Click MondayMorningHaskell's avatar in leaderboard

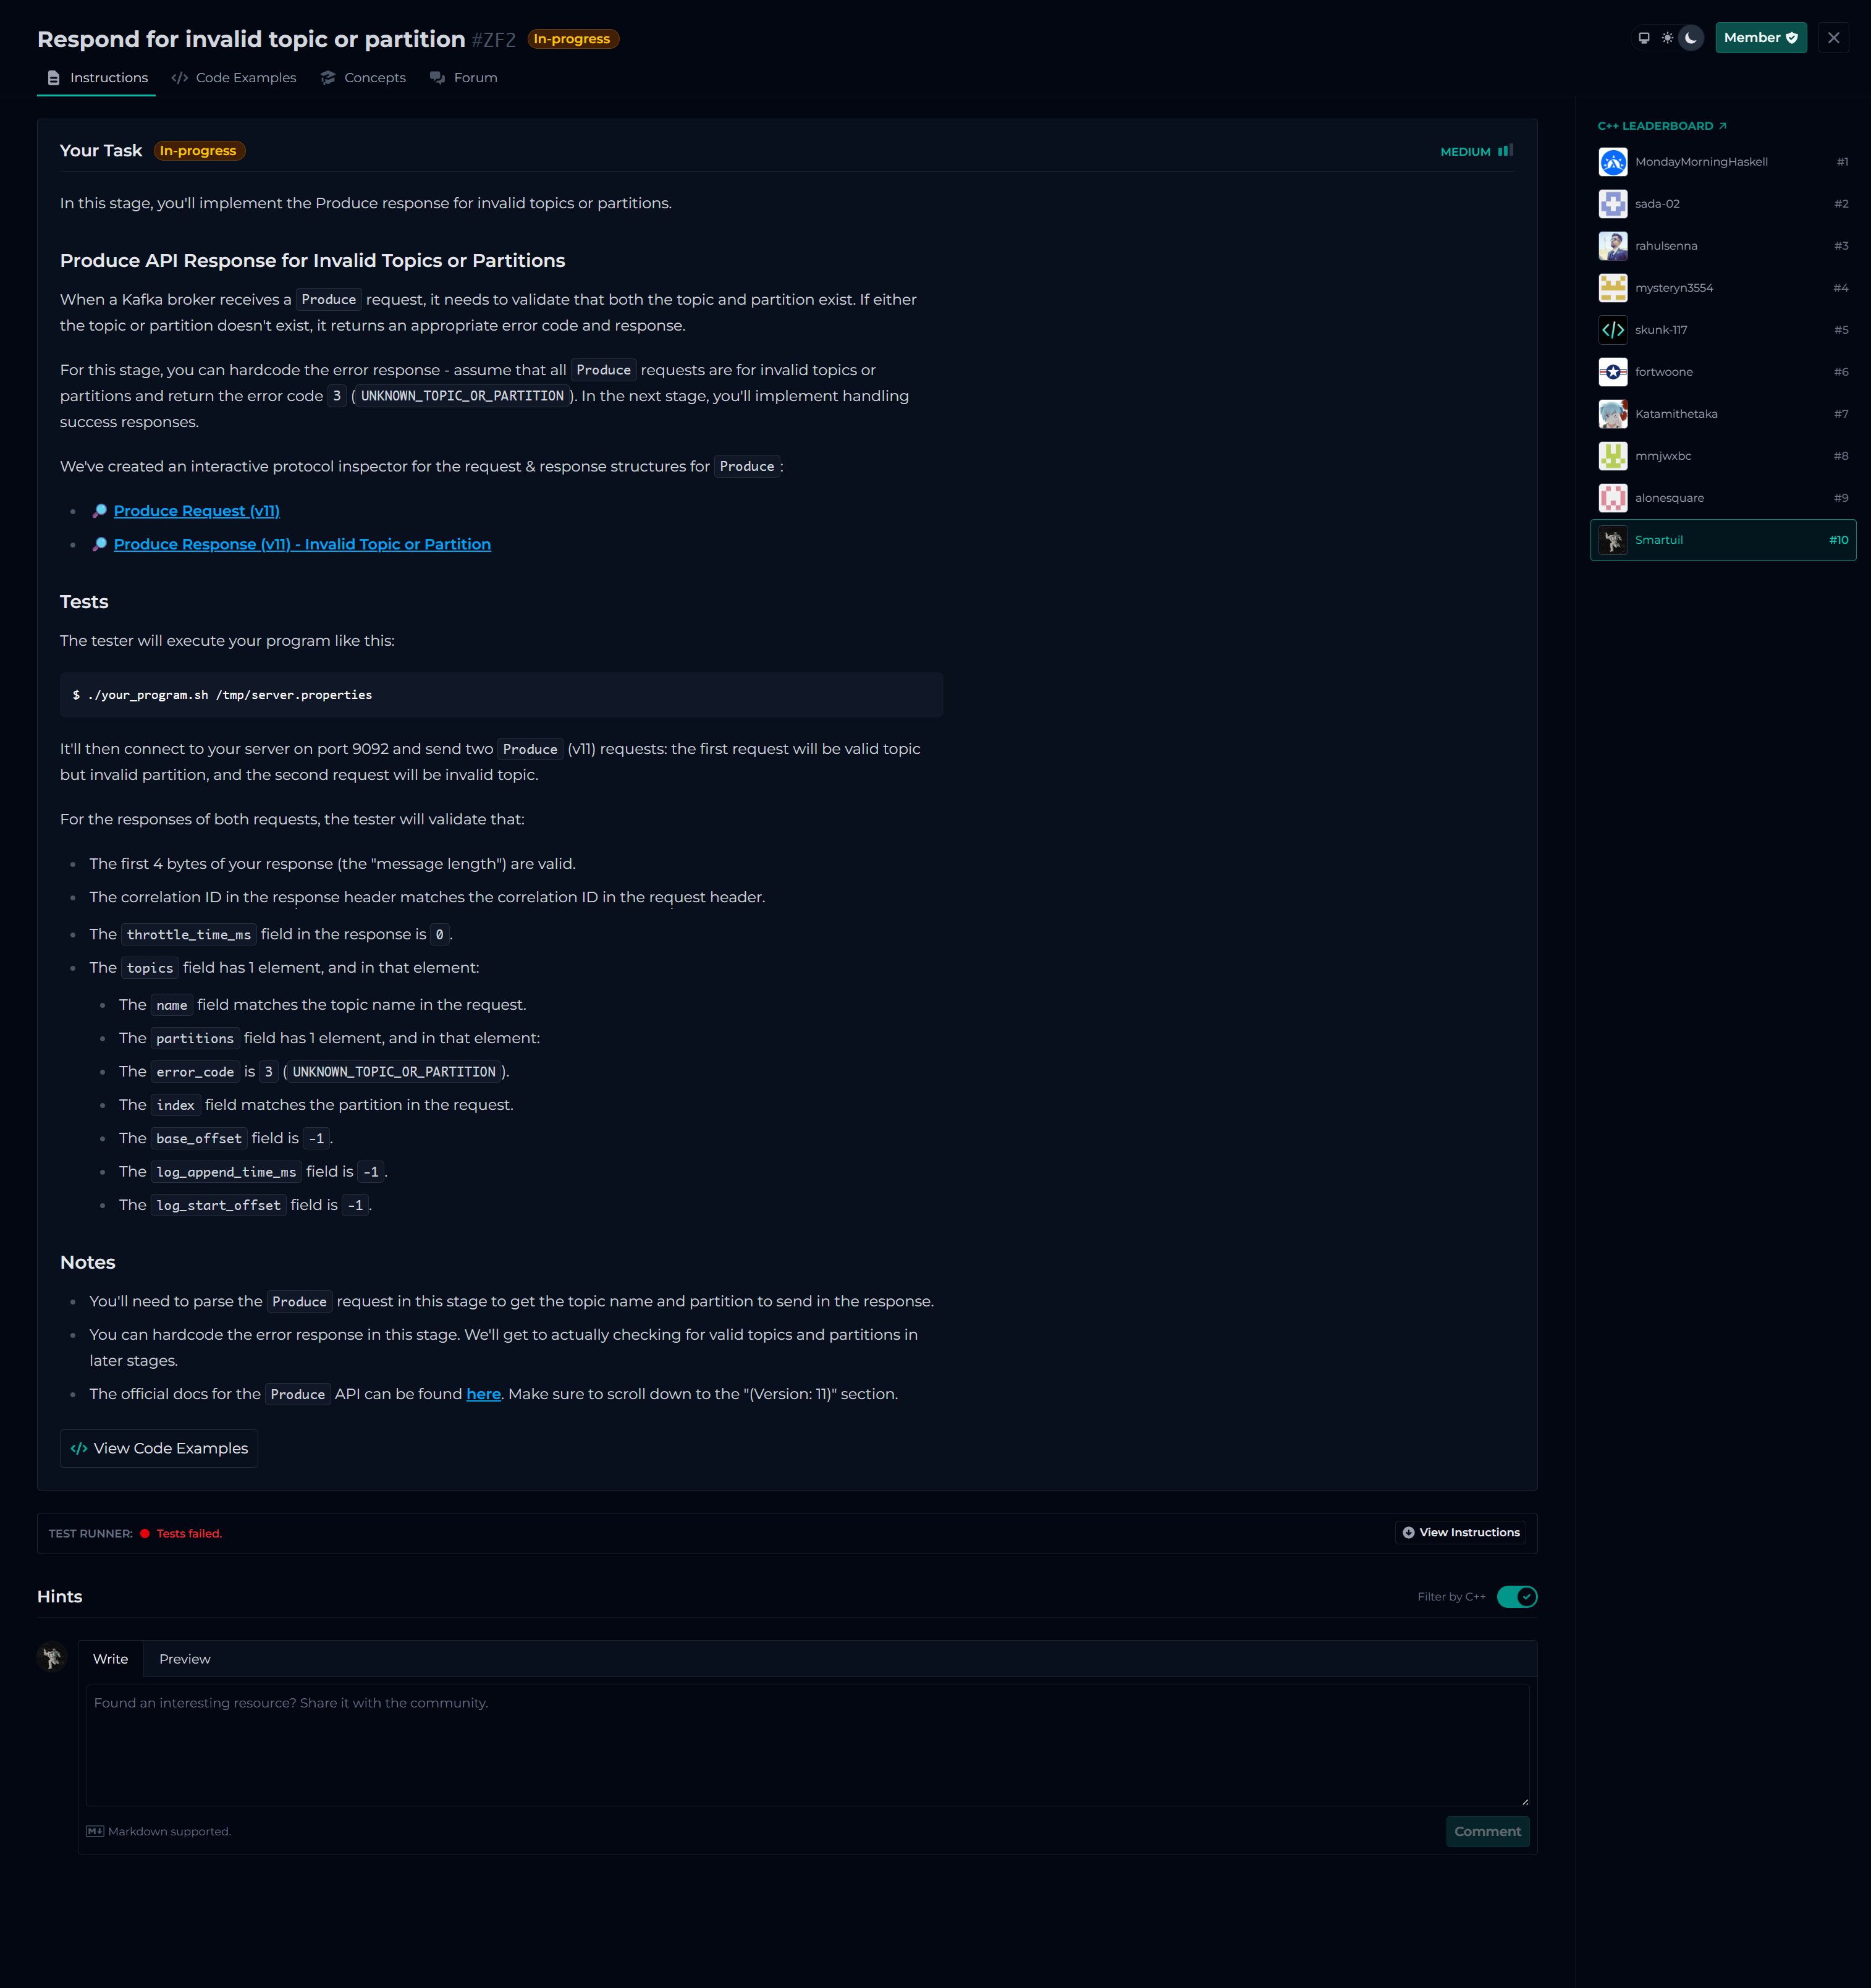1612,162
